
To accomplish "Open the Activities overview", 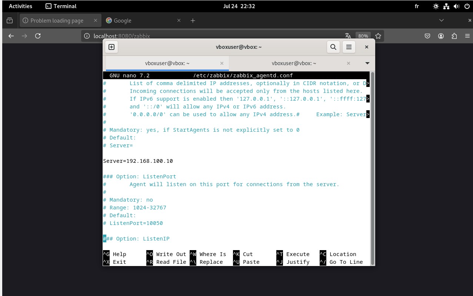I will pyautogui.click(x=20, y=6).
